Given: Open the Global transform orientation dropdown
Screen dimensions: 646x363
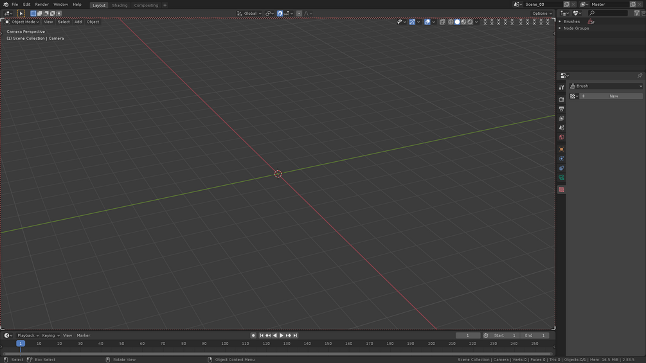Looking at the screenshot, I should (249, 13).
